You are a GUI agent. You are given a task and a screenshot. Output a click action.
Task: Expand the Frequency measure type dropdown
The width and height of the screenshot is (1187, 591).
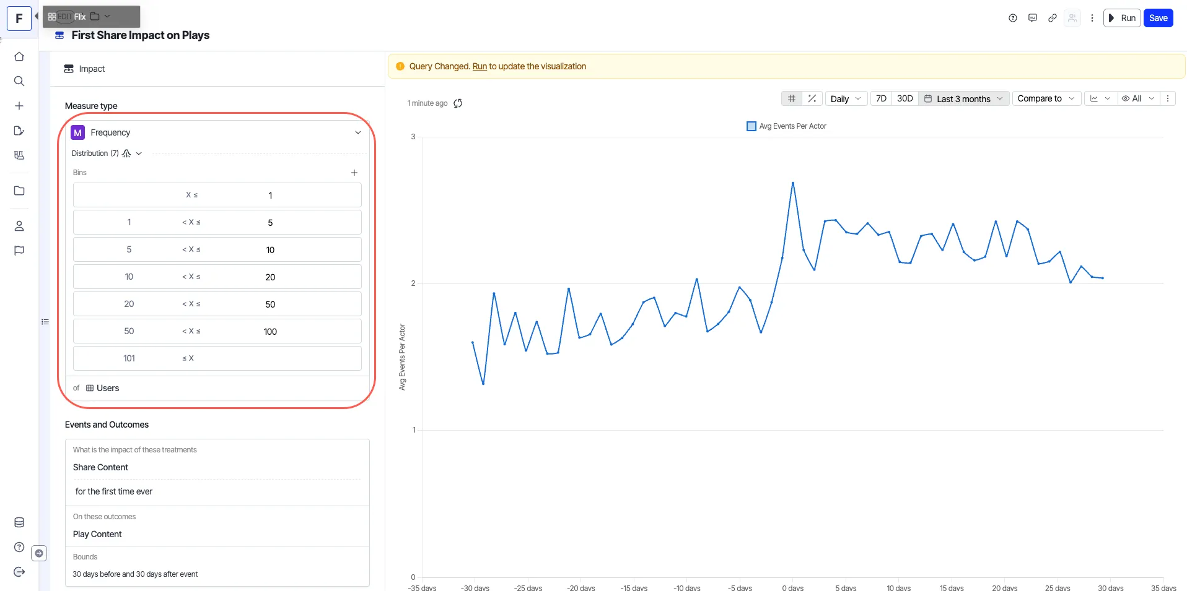point(217,132)
